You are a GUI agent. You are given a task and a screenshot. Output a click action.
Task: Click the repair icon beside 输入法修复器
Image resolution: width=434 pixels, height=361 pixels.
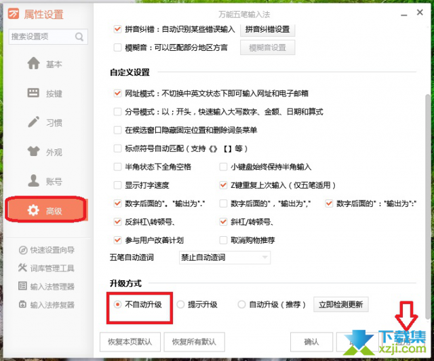(22, 304)
